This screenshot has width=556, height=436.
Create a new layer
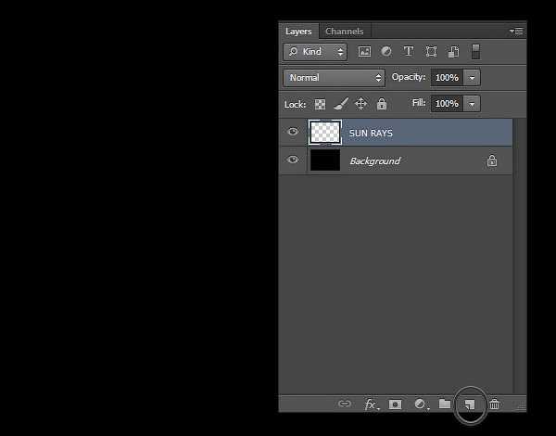470,404
